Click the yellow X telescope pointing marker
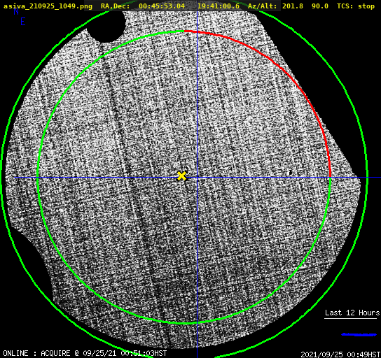Screen dimensions: 381x358 point(181,176)
